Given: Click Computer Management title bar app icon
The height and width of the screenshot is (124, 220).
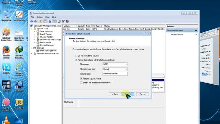Looking at the screenshot, I should [31, 13].
